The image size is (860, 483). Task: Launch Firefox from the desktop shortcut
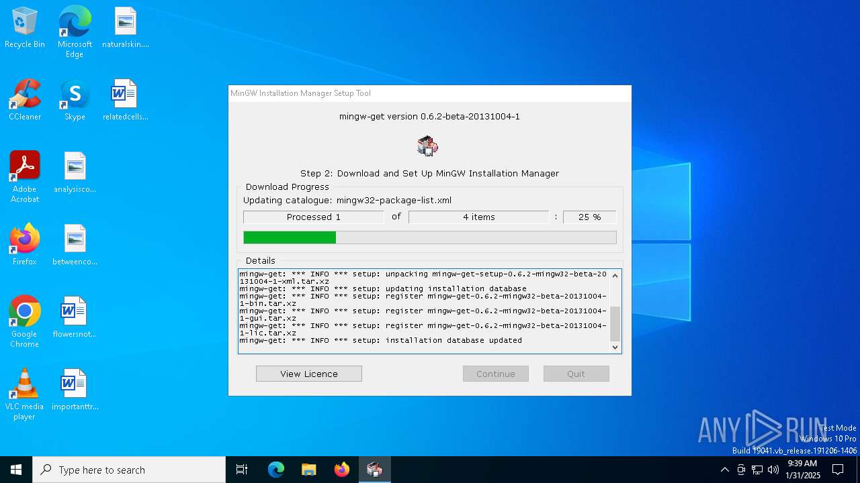(25, 246)
